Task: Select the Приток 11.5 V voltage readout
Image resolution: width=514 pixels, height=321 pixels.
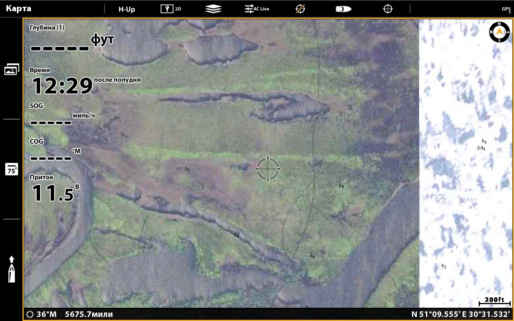Action: click(x=53, y=189)
